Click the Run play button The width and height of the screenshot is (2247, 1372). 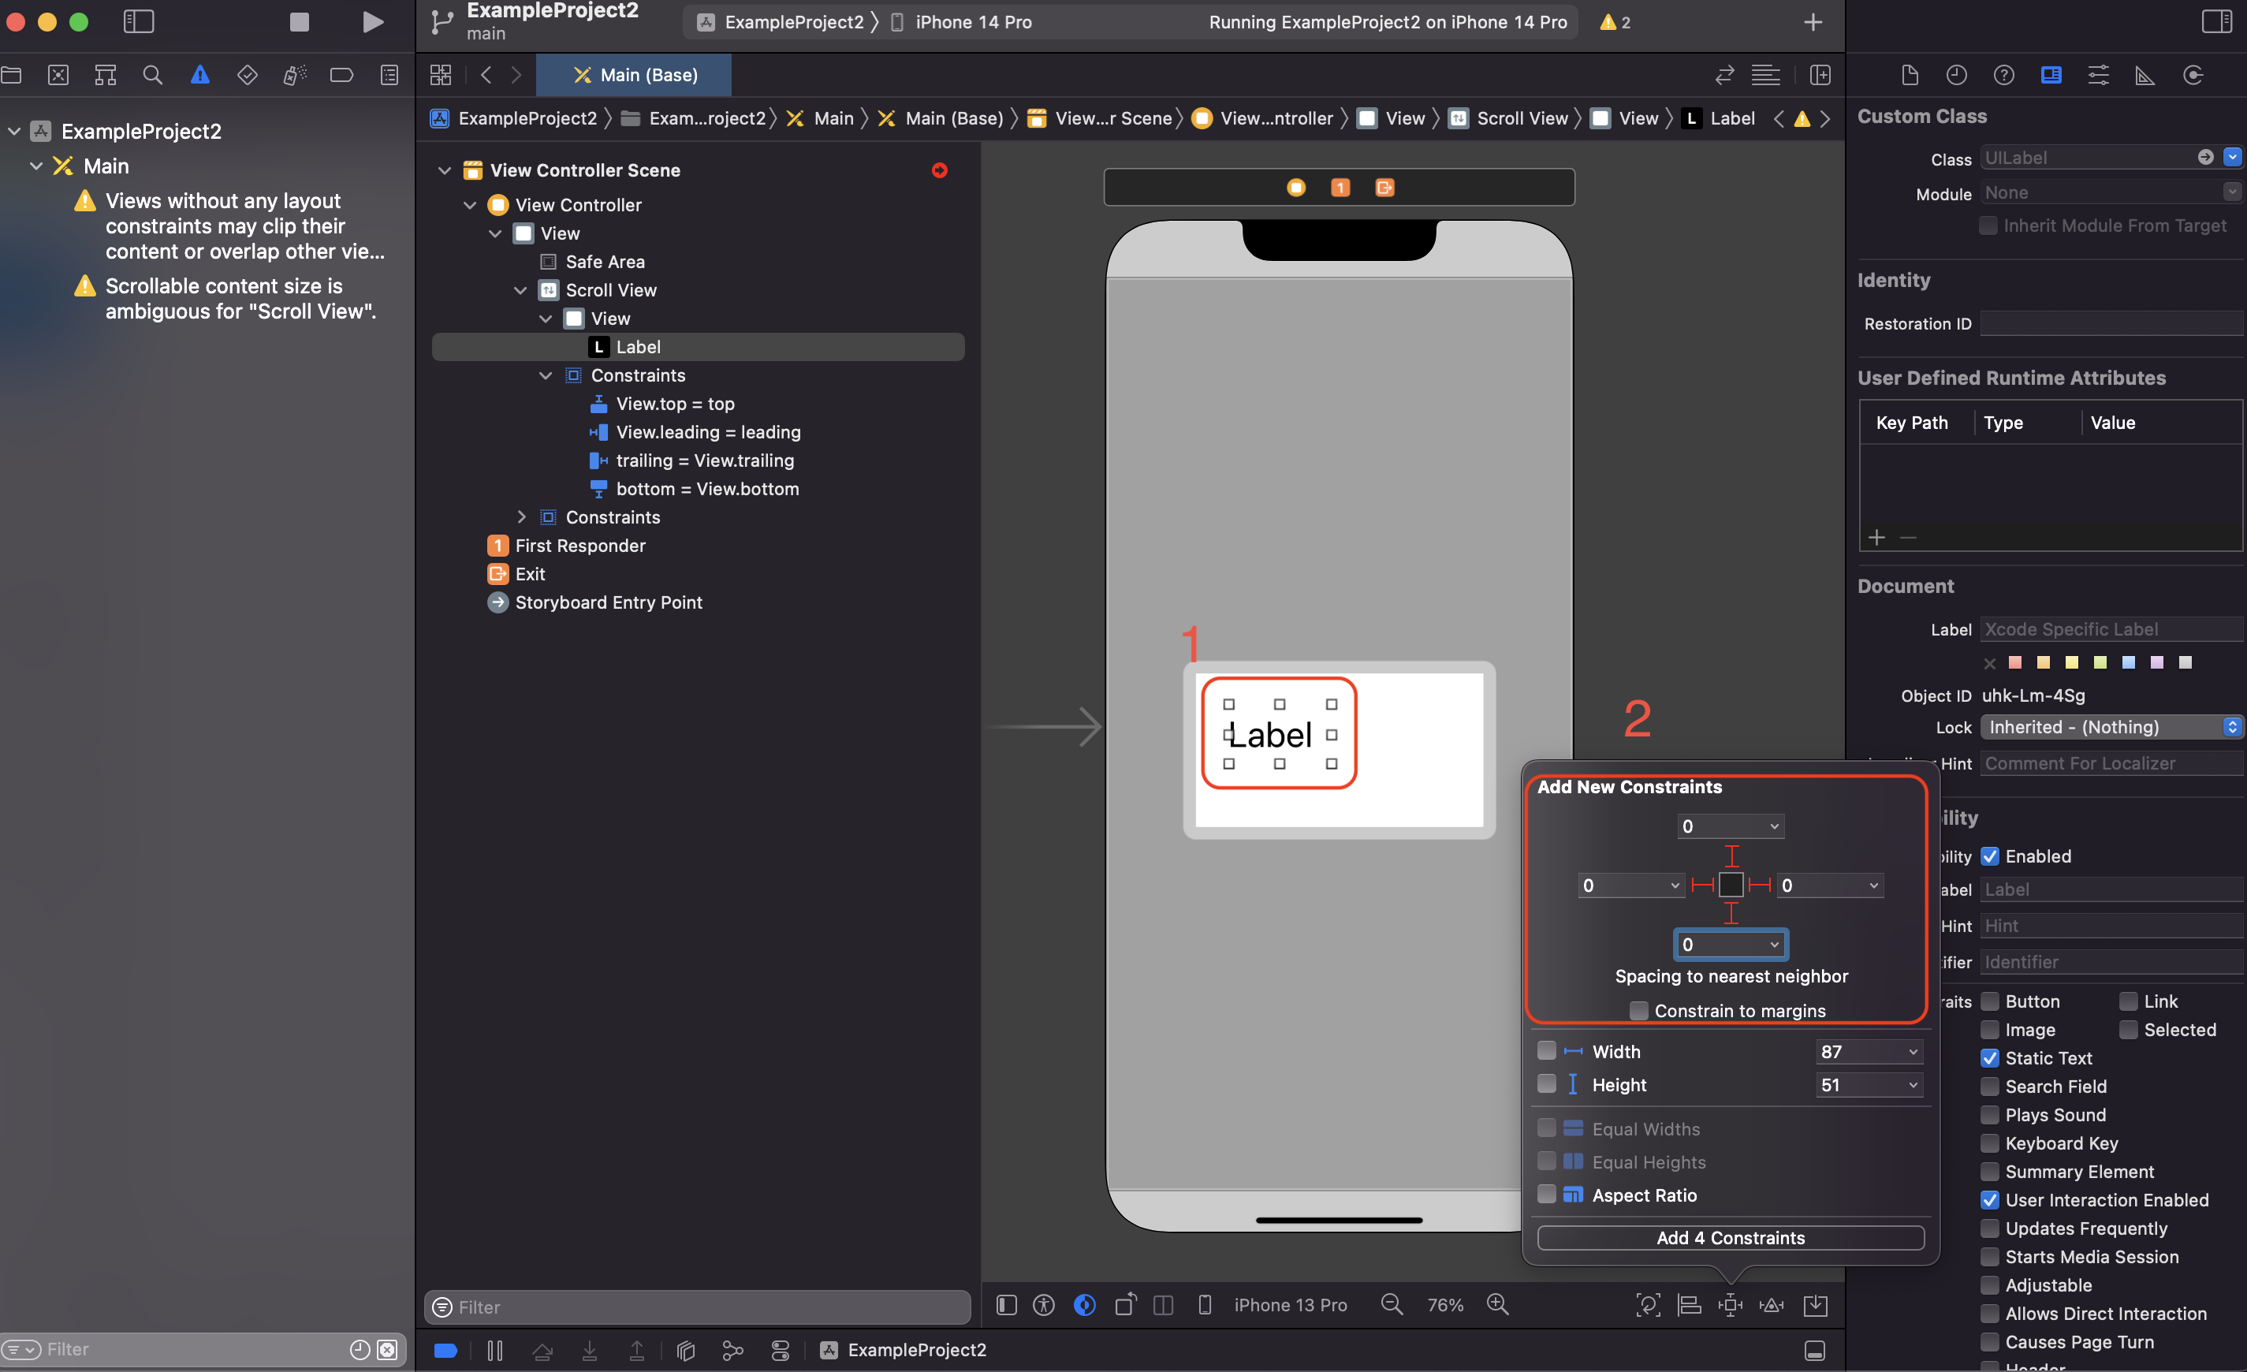click(372, 22)
